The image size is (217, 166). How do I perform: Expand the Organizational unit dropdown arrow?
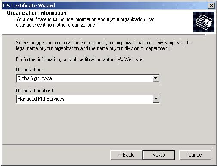click(156, 99)
